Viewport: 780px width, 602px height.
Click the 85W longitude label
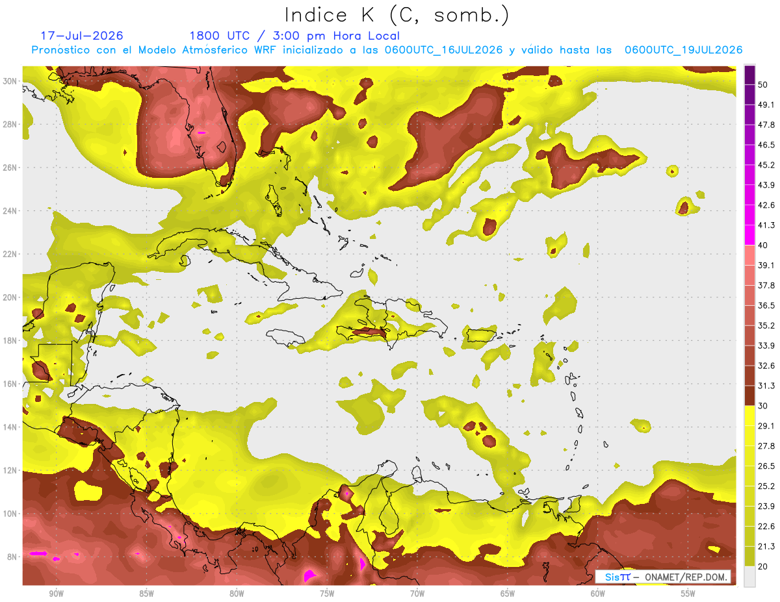pyautogui.click(x=146, y=594)
